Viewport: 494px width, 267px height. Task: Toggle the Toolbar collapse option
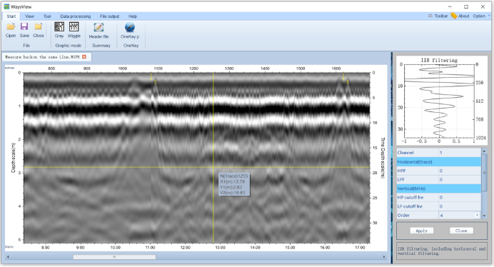point(438,16)
